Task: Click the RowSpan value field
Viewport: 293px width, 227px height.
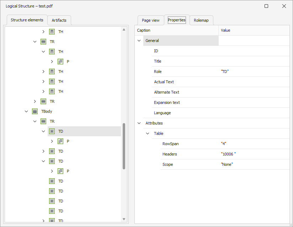Action: (x=254, y=144)
